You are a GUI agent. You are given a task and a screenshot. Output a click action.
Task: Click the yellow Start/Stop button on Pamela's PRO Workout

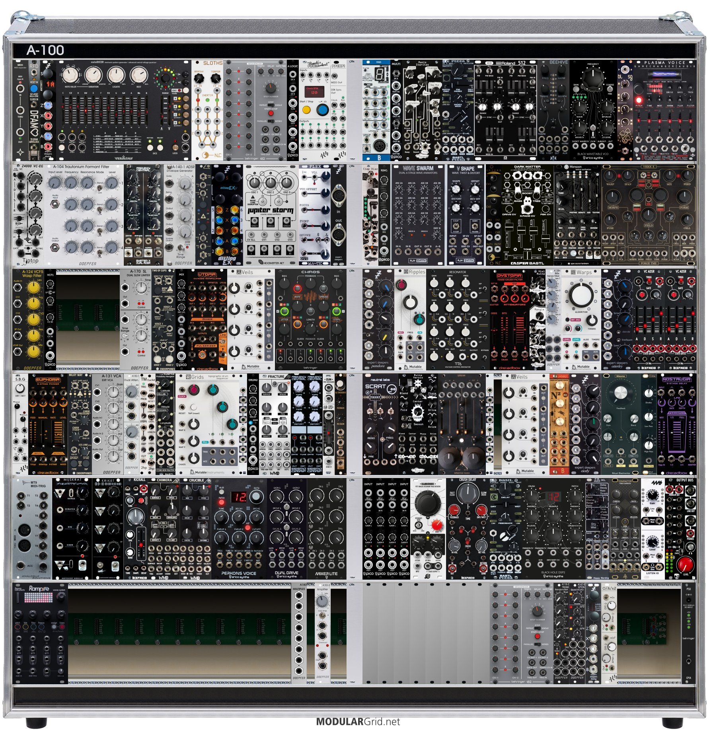point(306,109)
